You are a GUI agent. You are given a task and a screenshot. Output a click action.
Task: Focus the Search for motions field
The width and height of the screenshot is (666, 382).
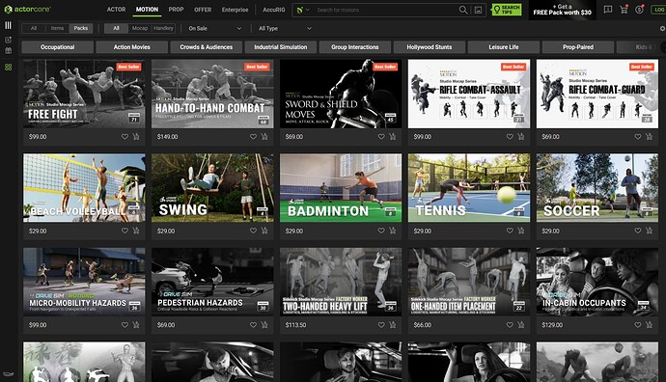pos(386,10)
